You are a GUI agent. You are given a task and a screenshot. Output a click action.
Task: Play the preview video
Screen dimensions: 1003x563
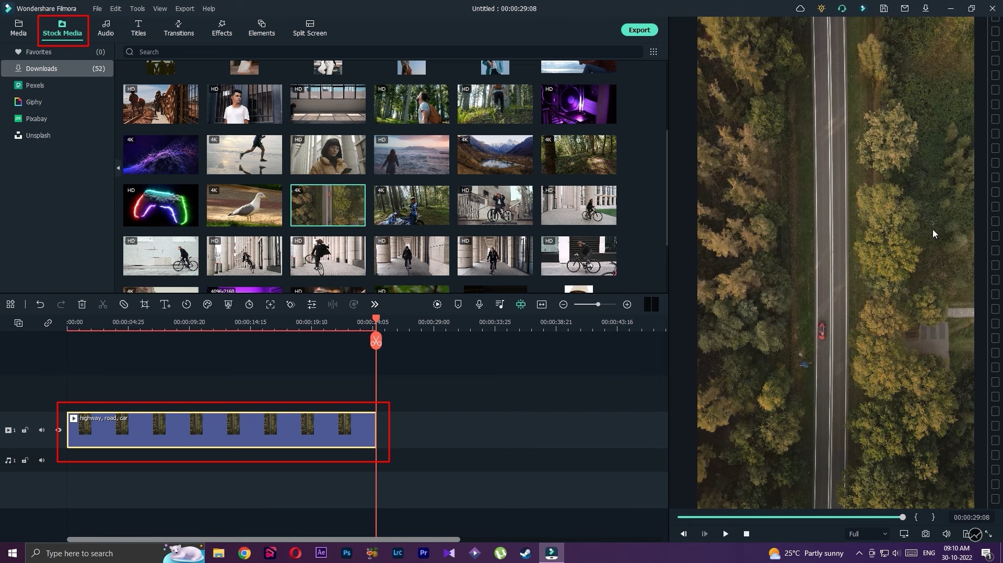tap(726, 534)
